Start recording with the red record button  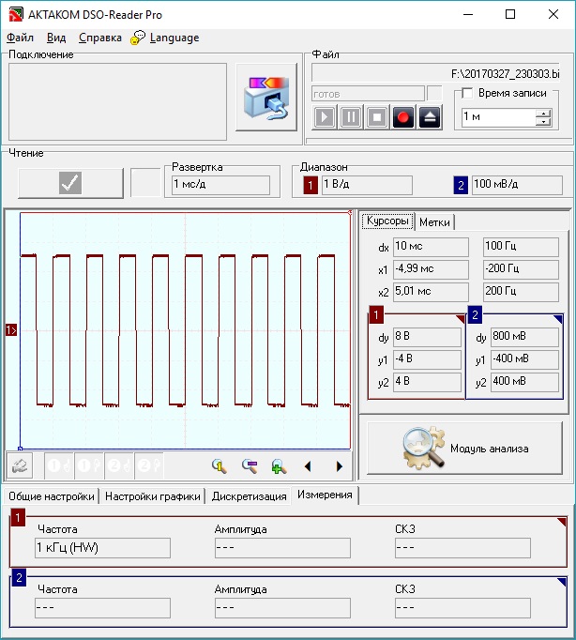403,117
